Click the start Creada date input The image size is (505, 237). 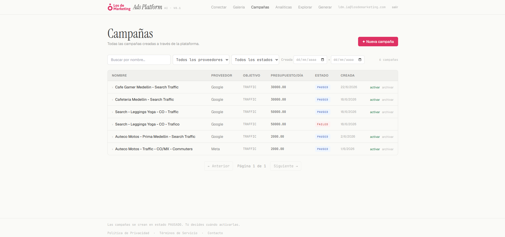click(x=310, y=60)
